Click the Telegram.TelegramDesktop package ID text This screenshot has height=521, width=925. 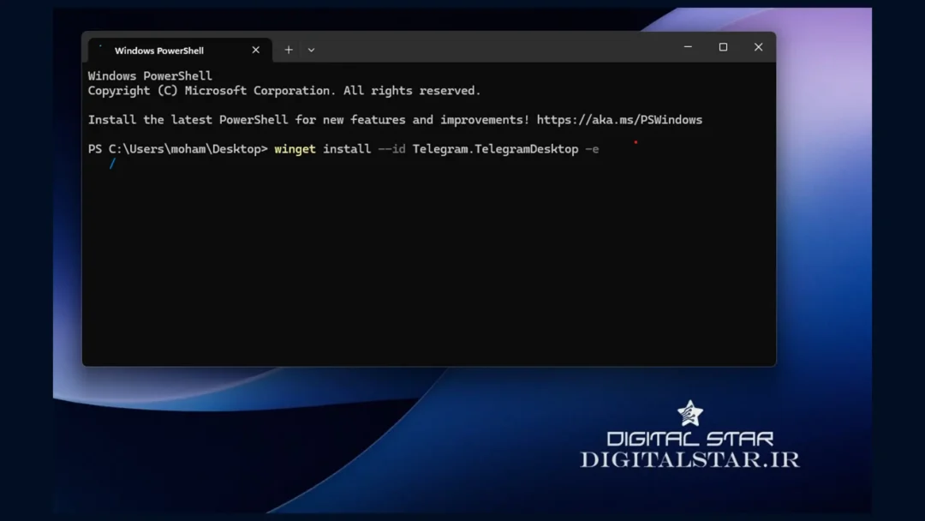click(495, 149)
